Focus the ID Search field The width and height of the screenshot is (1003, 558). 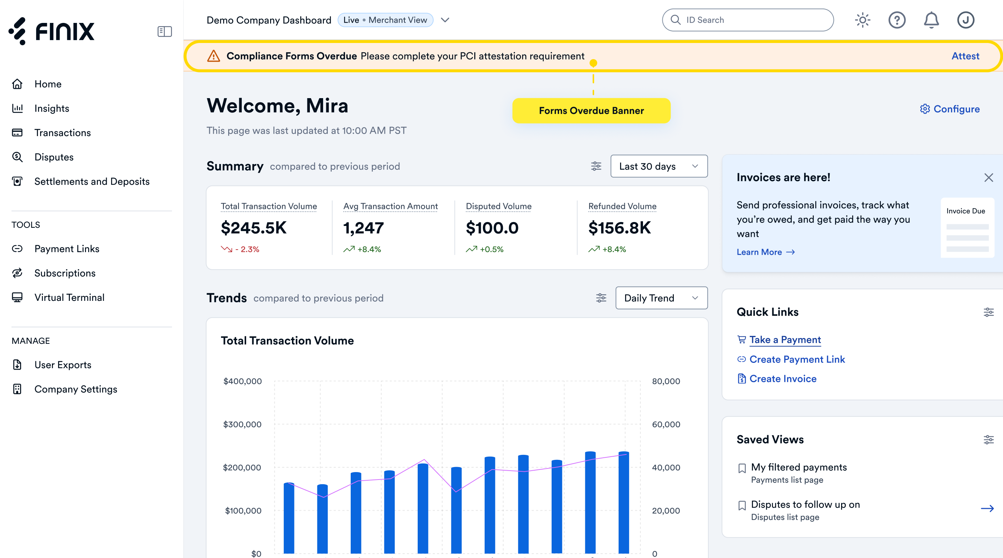747,20
